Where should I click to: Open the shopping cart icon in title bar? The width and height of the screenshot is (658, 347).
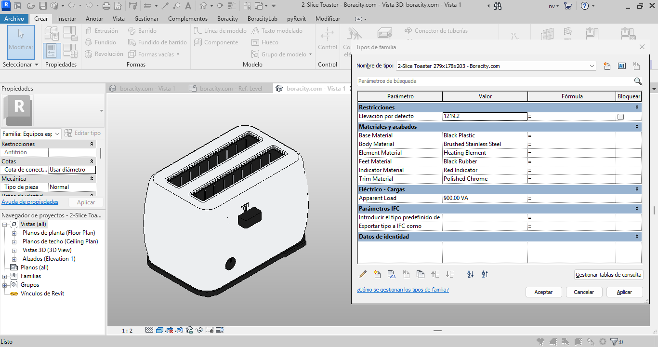[x=568, y=6]
